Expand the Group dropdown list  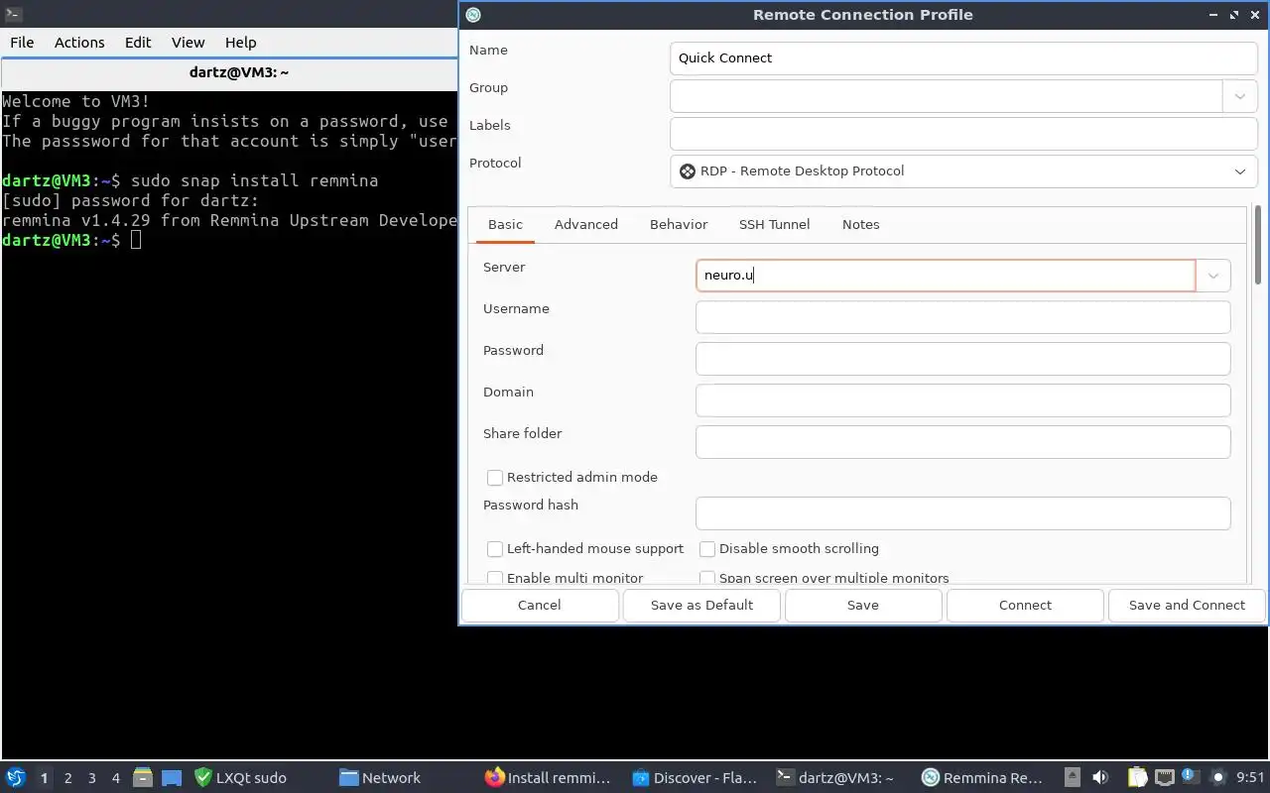[1239, 96]
